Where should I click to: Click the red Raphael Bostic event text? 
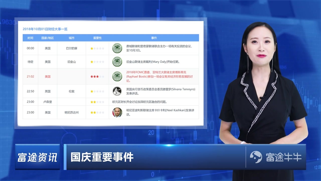159,76
